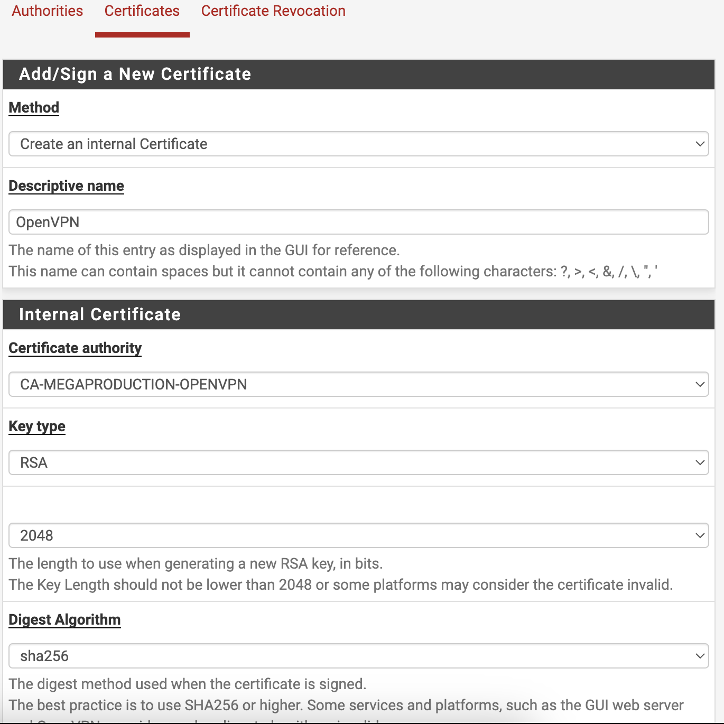Image resolution: width=724 pixels, height=724 pixels.
Task: Go to the Certificate Revocation tab
Action: 273,11
